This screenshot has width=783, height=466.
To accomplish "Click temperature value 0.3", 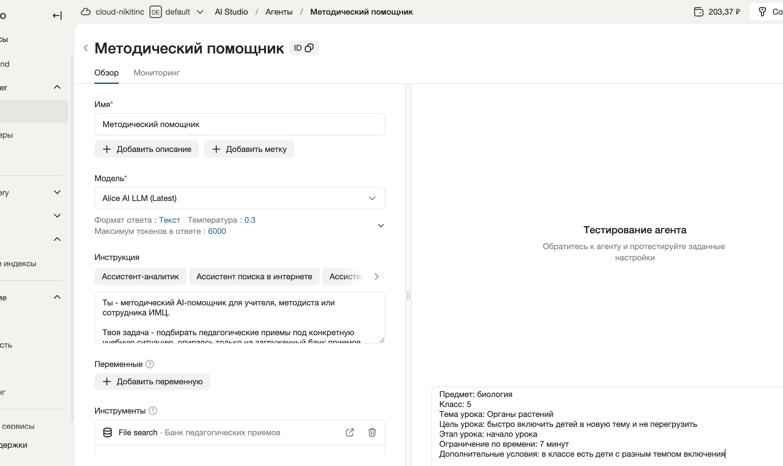I will 250,220.
